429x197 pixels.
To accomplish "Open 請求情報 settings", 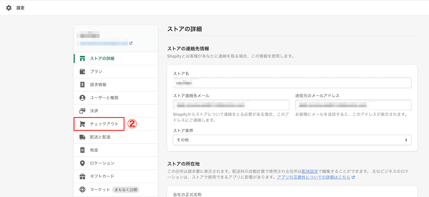I will [116, 85].
